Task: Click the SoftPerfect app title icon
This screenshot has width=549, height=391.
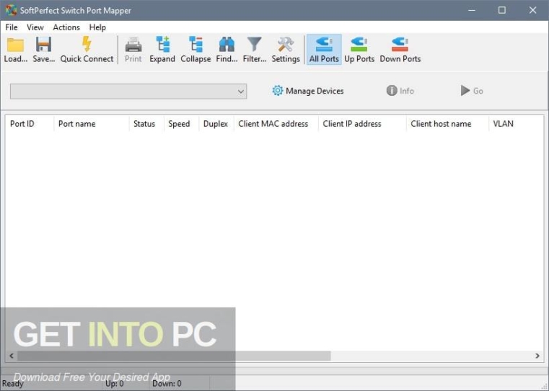Action: 12,10
